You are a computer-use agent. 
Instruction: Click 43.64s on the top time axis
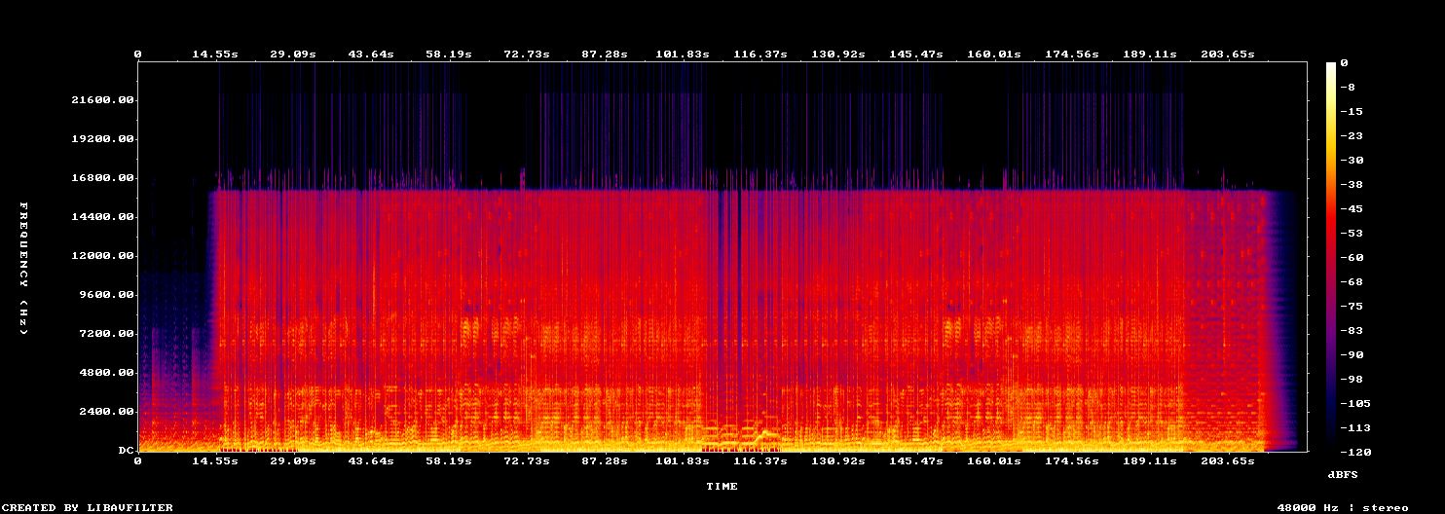371,55
